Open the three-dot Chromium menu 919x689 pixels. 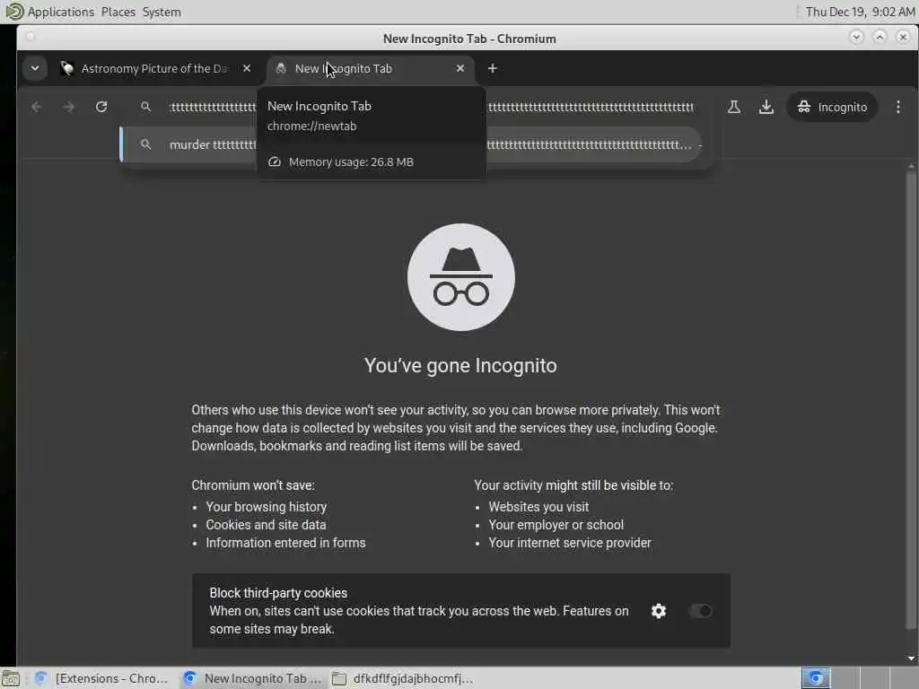(897, 107)
